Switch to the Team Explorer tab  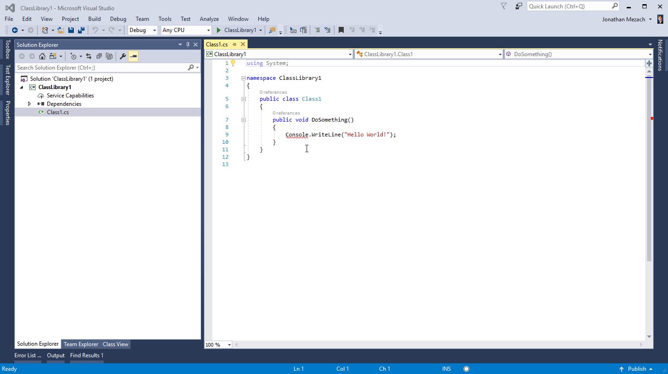click(x=81, y=344)
